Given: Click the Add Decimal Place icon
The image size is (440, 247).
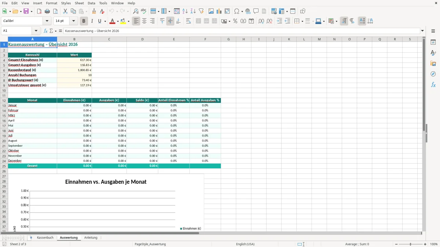Looking at the screenshot, I should [x=261, y=21].
